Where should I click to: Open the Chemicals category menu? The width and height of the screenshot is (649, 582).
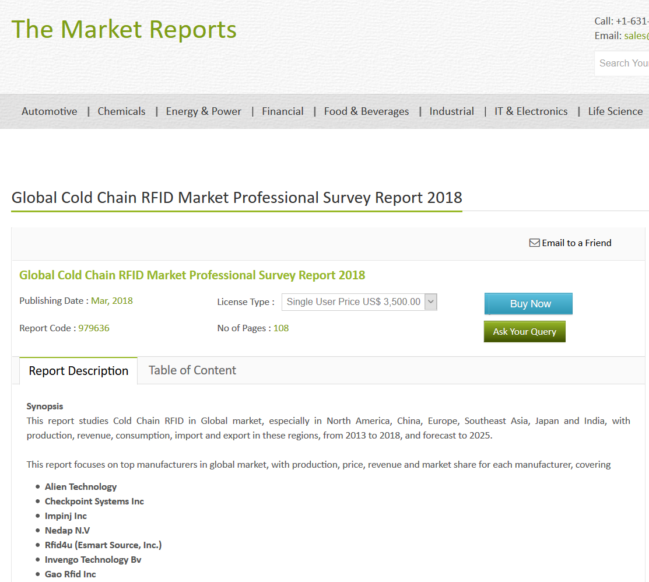click(x=121, y=111)
